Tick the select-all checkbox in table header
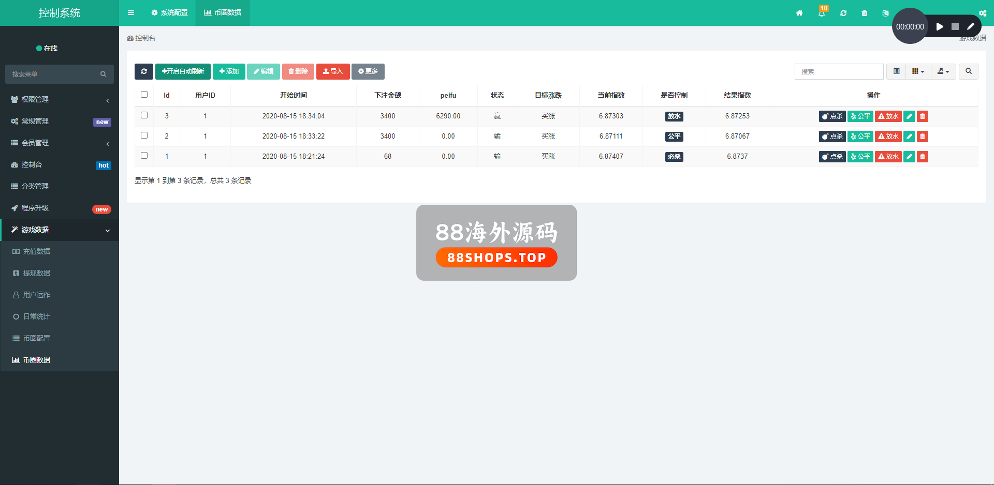The width and height of the screenshot is (994, 485). (x=144, y=95)
